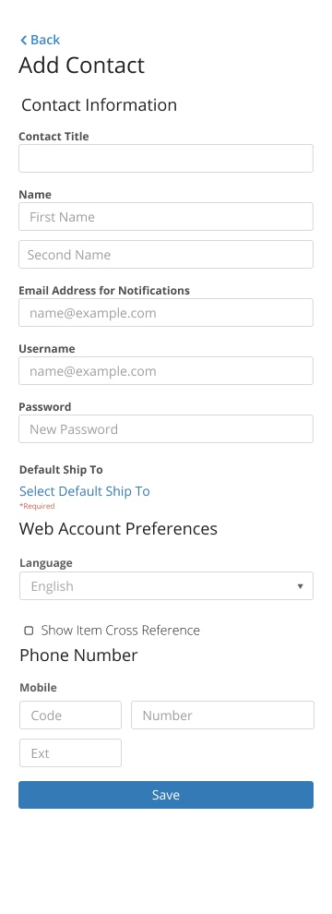
Task: Click the mobile Code field
Action: click(x=70, y=716)
